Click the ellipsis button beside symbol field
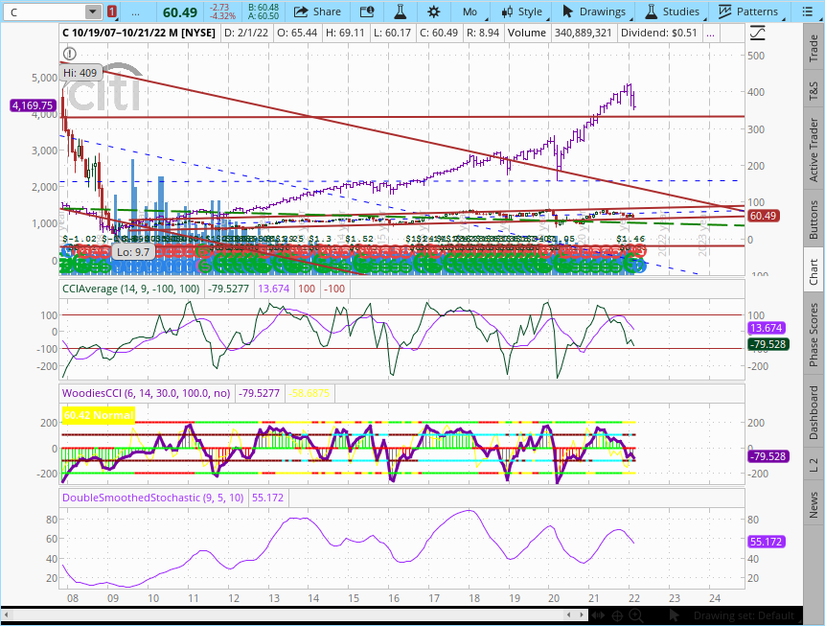 point(136,12)
